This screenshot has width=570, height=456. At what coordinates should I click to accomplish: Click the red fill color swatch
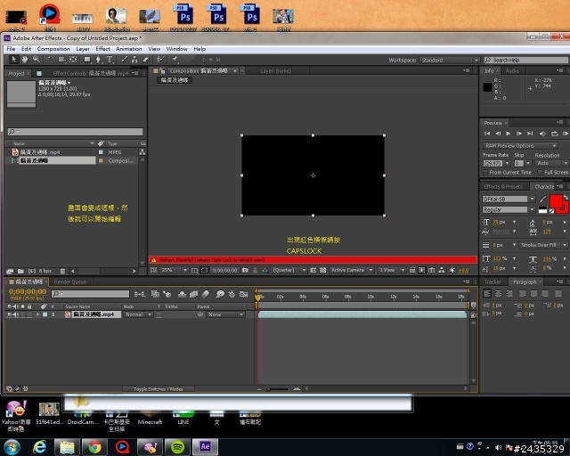tap(558, 199)
